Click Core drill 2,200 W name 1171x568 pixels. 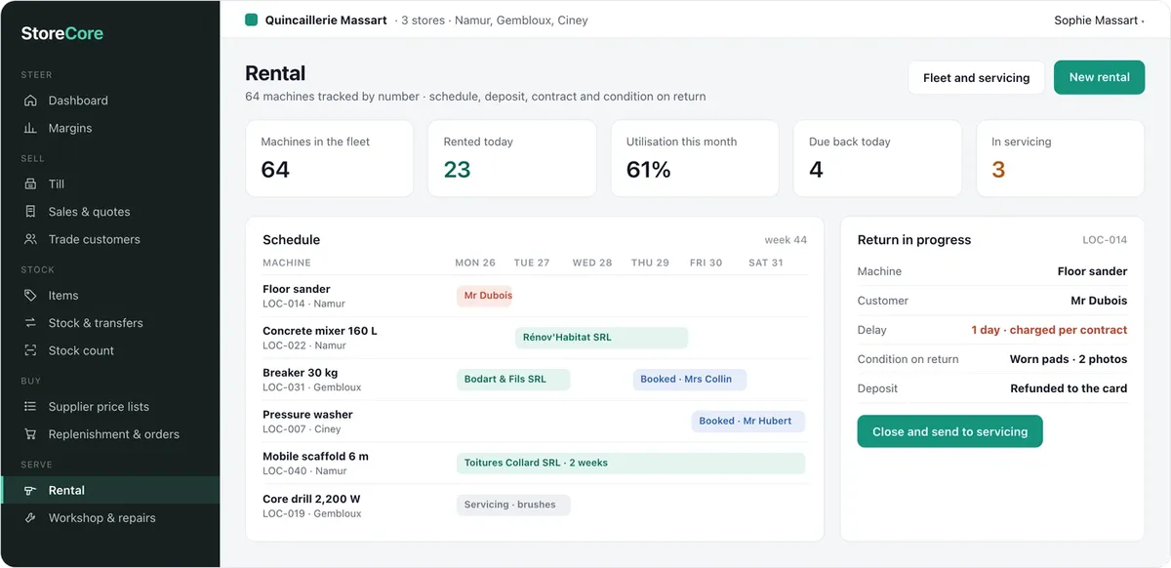[311, 499]
